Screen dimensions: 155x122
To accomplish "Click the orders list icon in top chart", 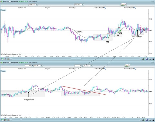I will [101, 8].
